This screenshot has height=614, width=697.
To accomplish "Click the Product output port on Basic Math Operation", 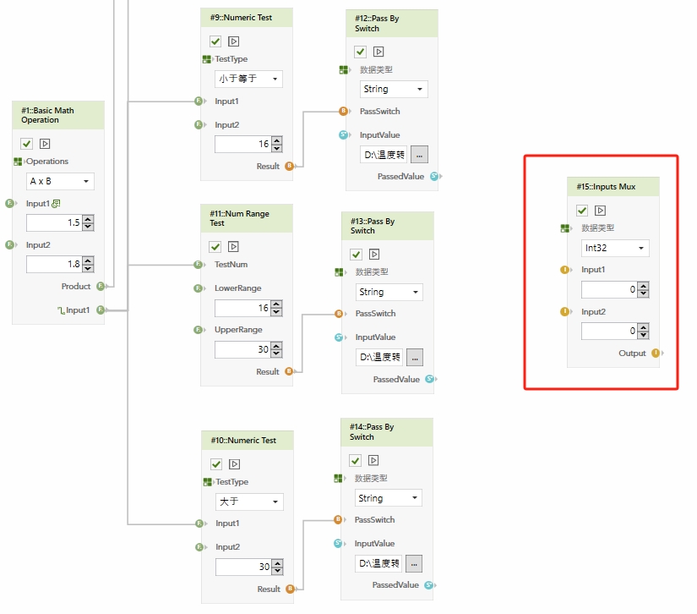I will [x=101, y=287].
